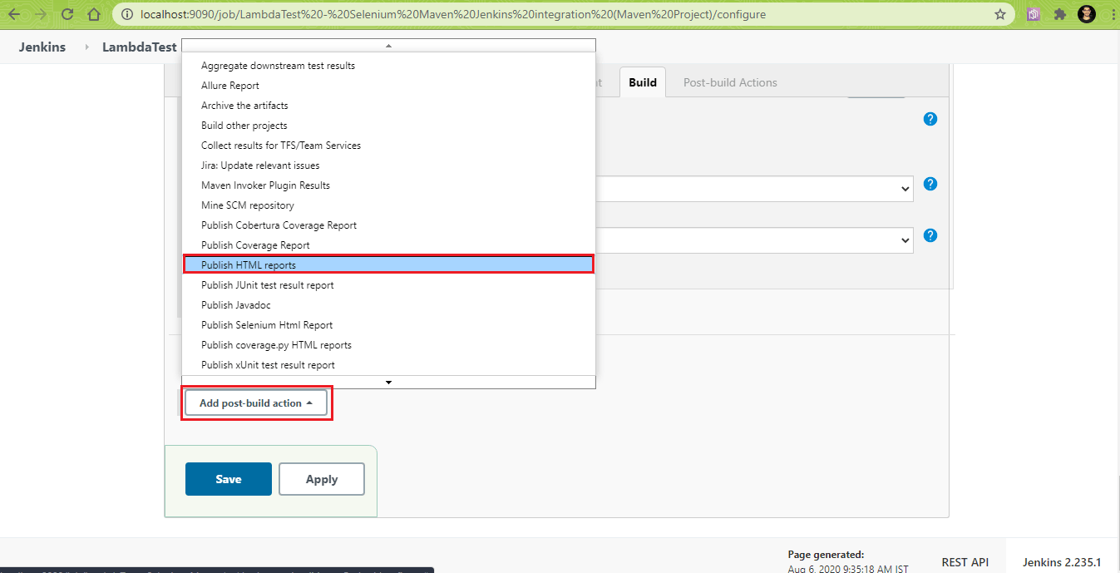Click the purple extension icon in toolbar
The width and height of the screenshot is (1120, 573).
pyautogui.click(x=1034, y=14)
